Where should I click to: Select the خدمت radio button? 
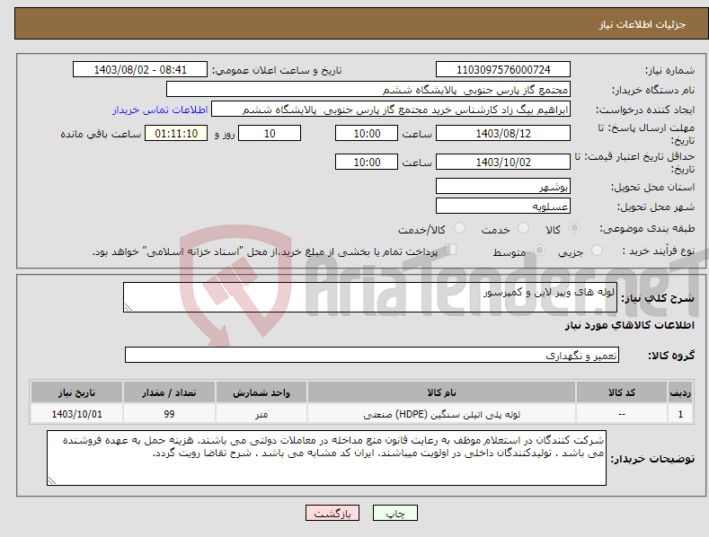pos(523,228)
